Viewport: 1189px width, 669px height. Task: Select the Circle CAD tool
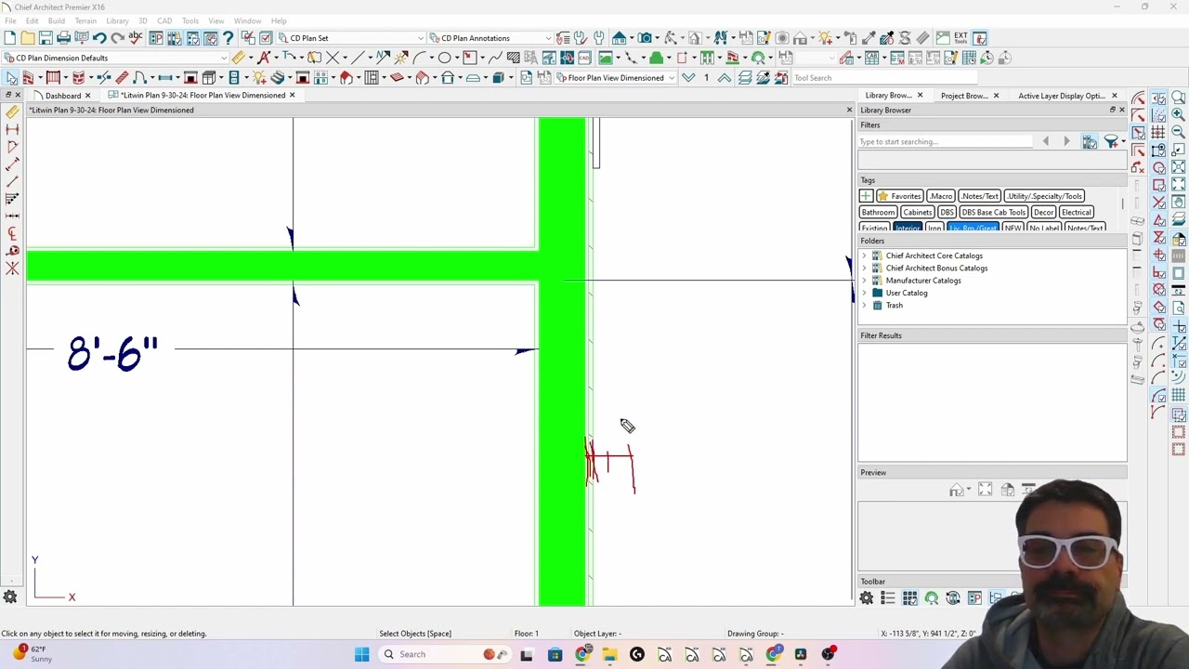coord(444,58)
